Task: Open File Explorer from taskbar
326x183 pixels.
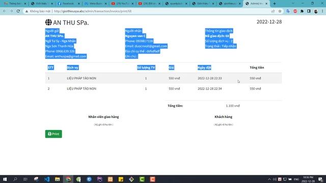Action: click(x=58, y=179)
